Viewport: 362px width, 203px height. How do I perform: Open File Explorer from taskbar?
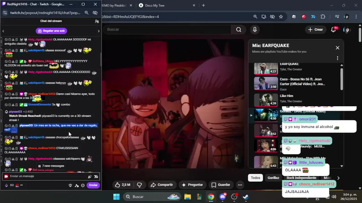[188, 197]
